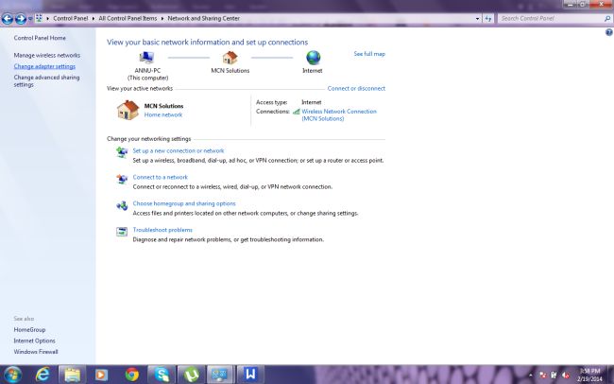
Task: Click the Troubleshoot problems icon
Action: (x=122, y=232)
